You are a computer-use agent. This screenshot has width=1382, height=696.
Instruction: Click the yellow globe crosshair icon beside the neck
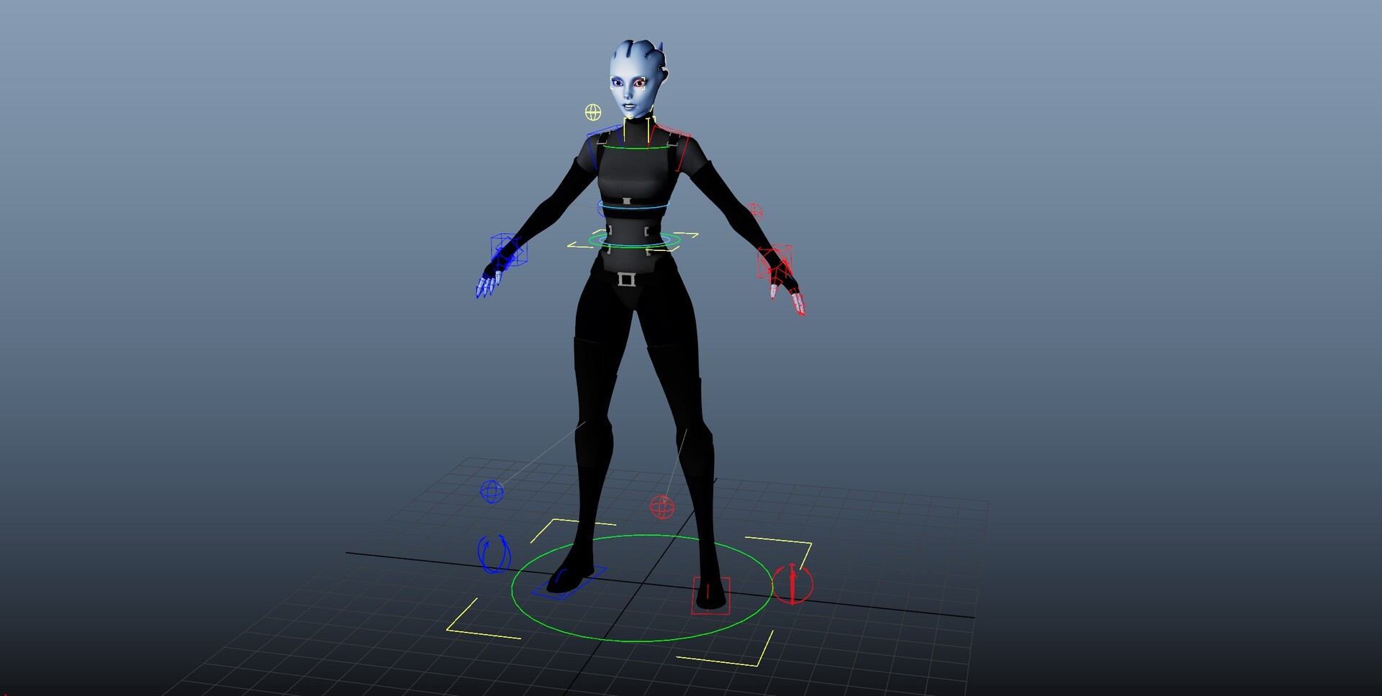pos(594,111)
